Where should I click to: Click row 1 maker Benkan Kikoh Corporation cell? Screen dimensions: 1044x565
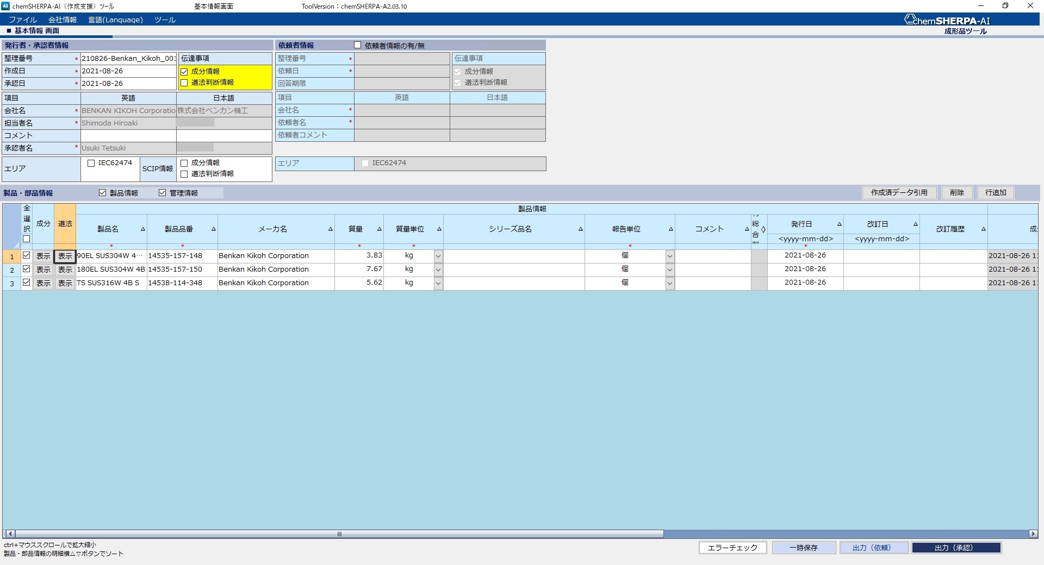click(x=276, y=256)
